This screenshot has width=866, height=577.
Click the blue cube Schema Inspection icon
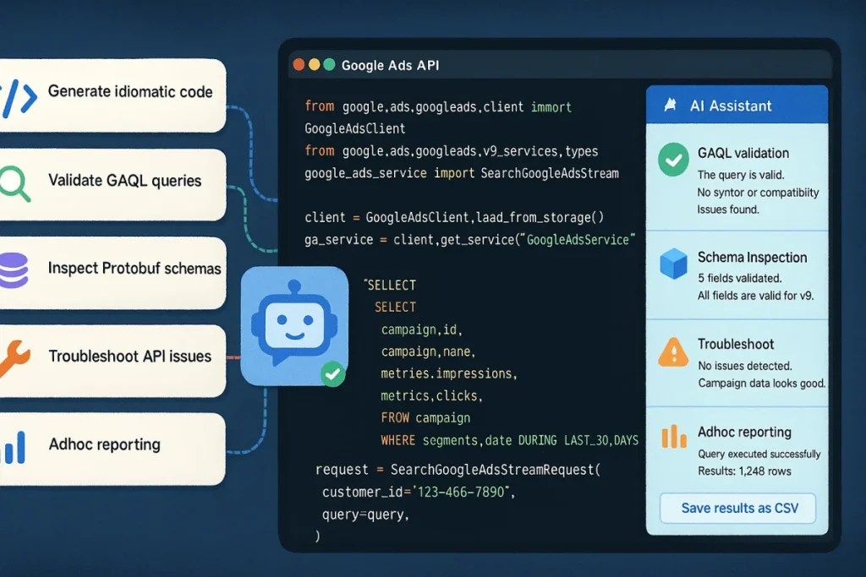click(673, 264)
